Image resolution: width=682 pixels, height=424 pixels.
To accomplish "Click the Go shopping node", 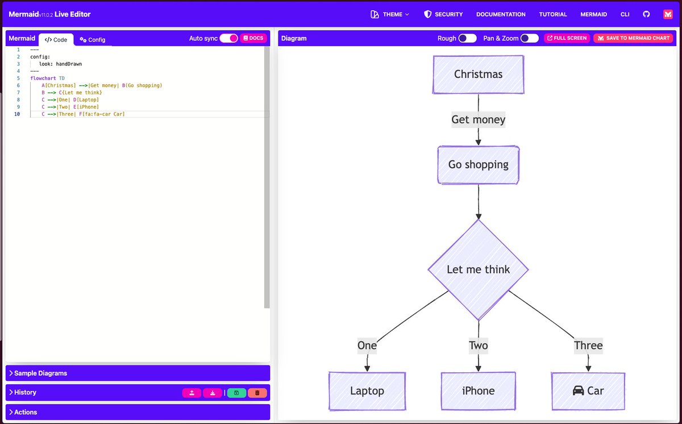I will coord(478,165).
